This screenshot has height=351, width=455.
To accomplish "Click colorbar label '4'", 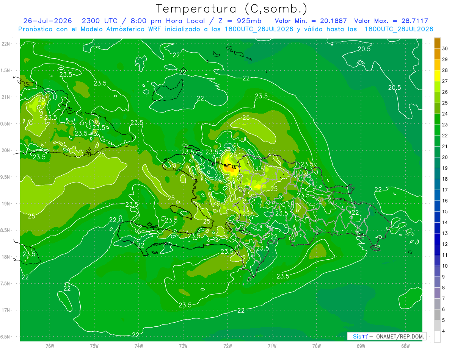I will pos(444,331).
